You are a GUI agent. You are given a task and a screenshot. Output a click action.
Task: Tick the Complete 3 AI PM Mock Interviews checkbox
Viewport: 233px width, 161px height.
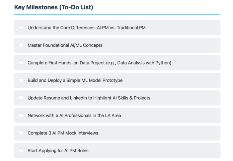click(x=21, y=133)
